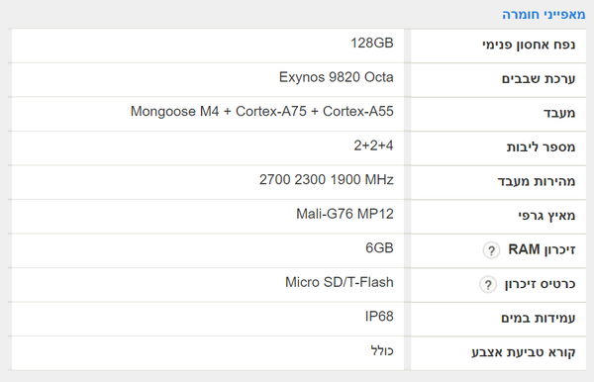Click the 2700 2300 1900 MHz value
594x382 pixels.
[326, 179]
